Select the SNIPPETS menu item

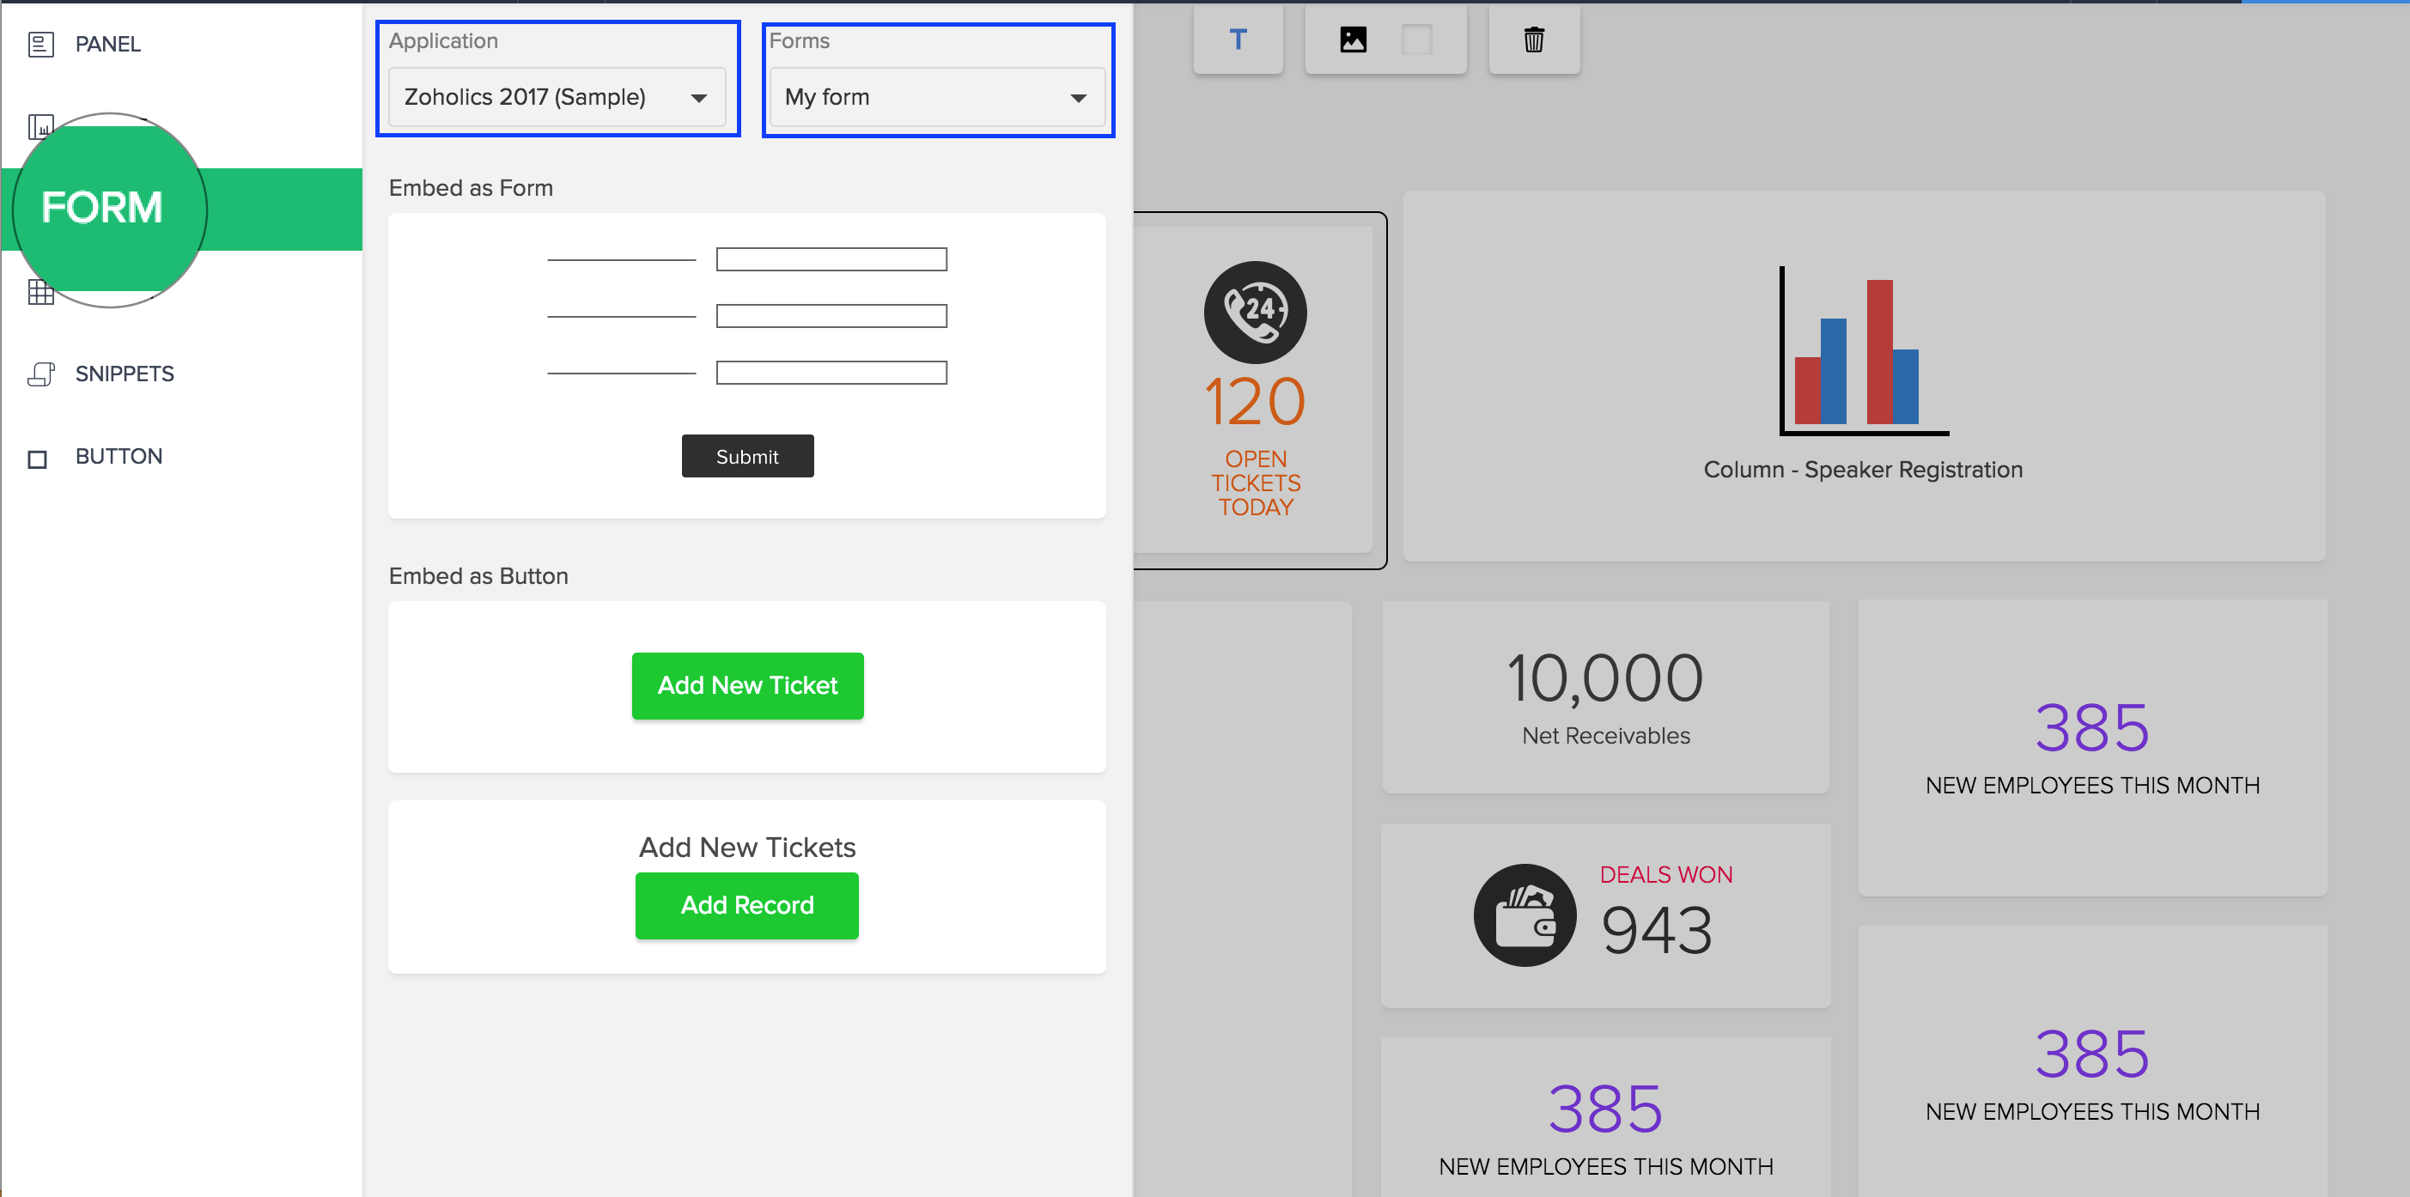[125, 374]
